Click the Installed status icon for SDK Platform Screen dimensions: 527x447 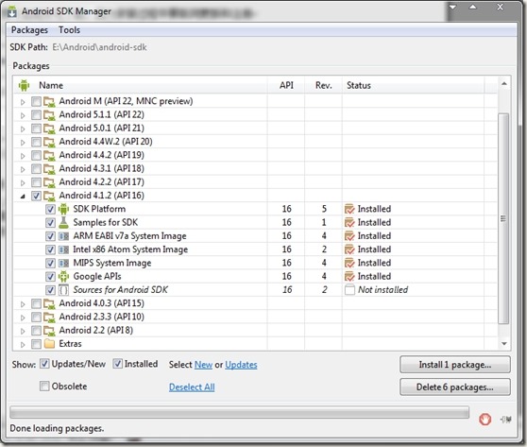click(349, 209)
